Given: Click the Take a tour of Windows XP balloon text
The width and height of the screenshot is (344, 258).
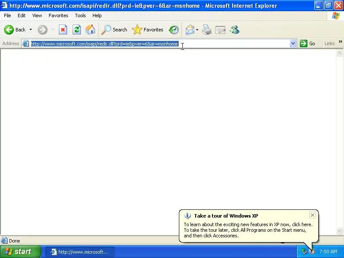Looking at the screenshot, I should click(226, 216).
